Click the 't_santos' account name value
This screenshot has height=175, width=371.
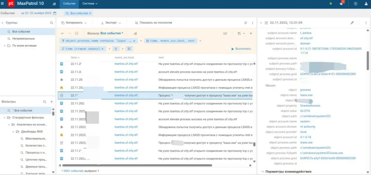[x=306, y=33]
